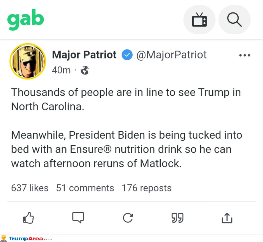Open the comment speech bubble icon
The width and height of the screenshot is (263, 242).
[x=78, y=218]
